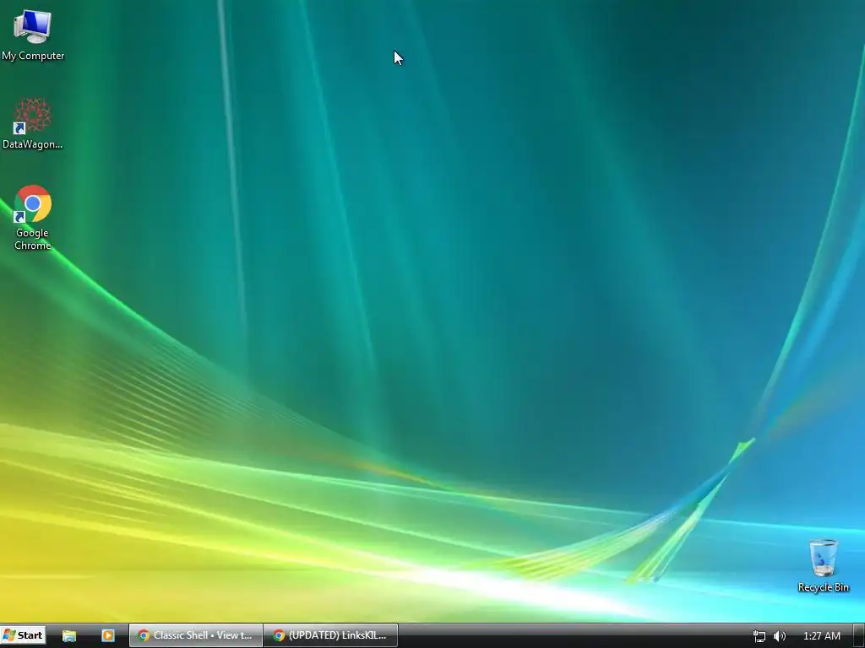Screen dimensions: 865x648
Task: Open the Start menu
Action: (x=23, y=635)
